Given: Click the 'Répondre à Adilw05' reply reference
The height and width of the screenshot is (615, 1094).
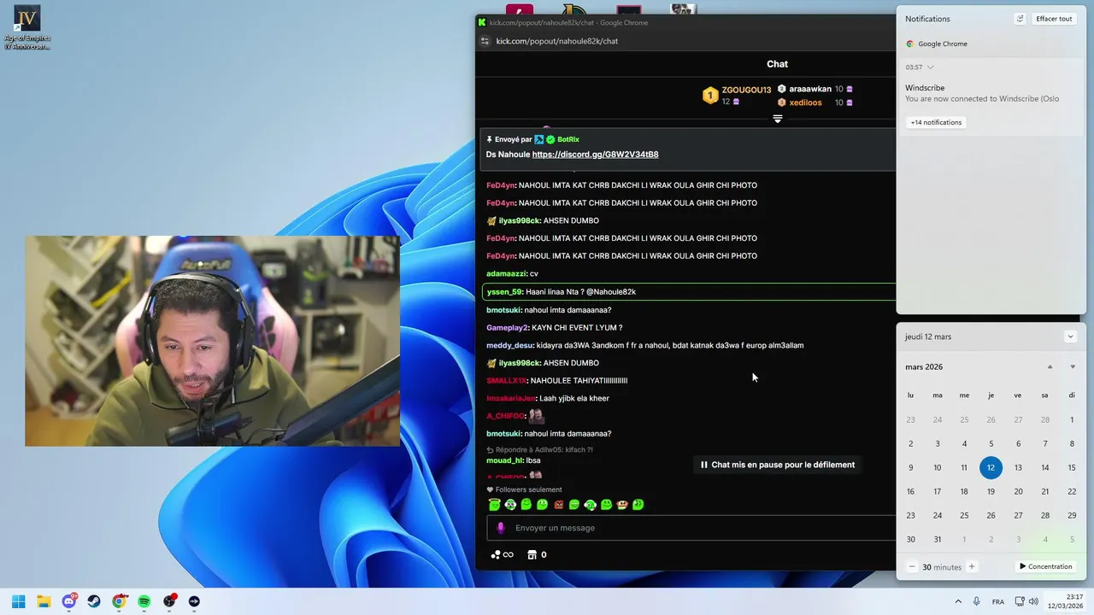Looking at the screenshot, I should (539, 449).
